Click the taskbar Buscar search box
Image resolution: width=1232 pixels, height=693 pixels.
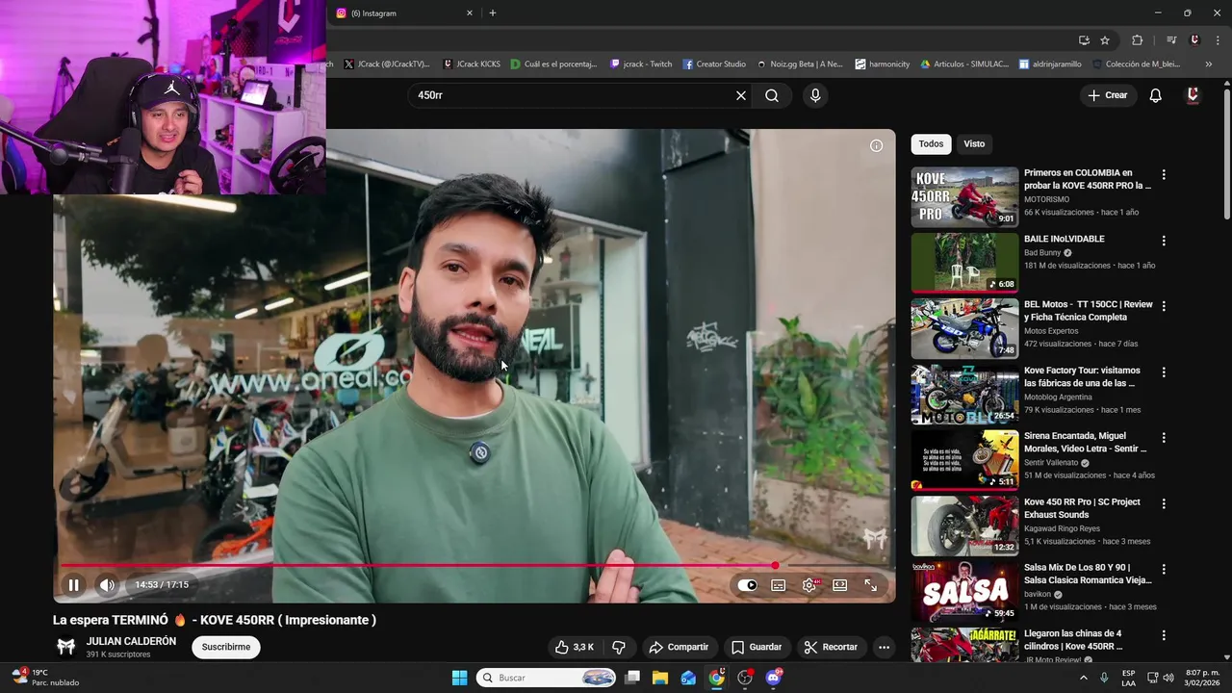coord(546,678)
